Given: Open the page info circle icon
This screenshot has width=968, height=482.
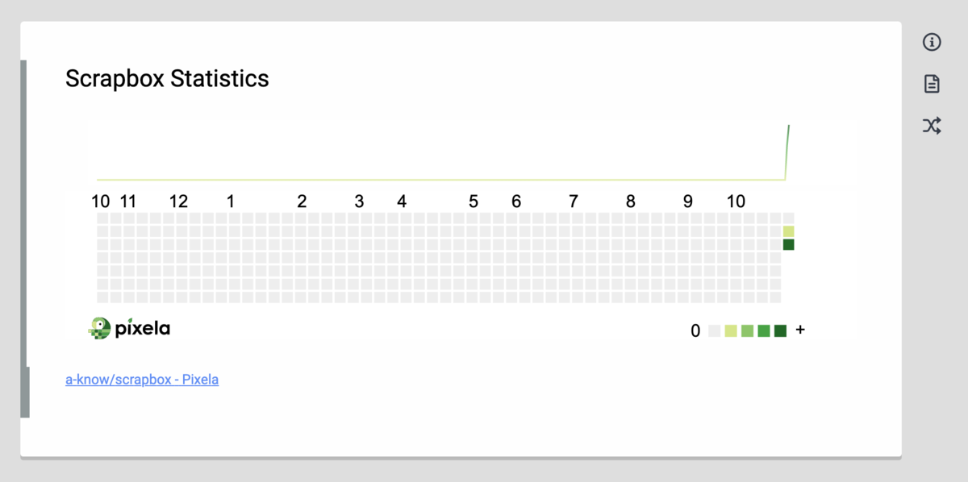Looking at the screenshot, I should click(932, 43).
